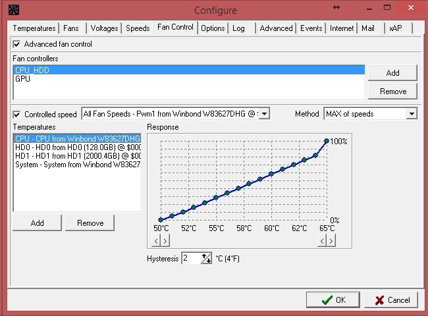Click the Hysteresis spinner arrows
This screenshot has height=316, width=428.
207,259
